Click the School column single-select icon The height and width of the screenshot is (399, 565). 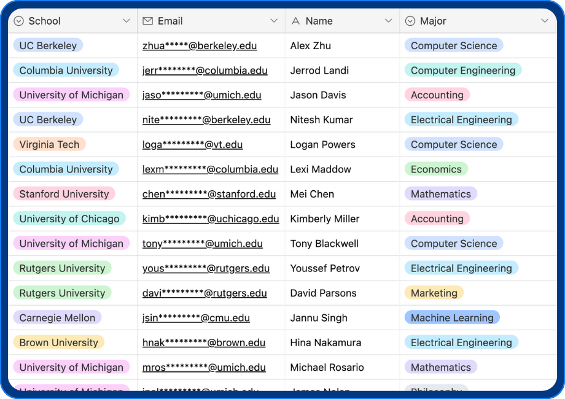tap(19, 21)
